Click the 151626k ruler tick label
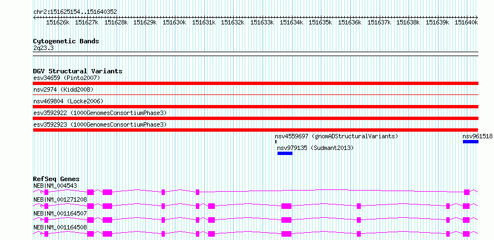The image size is (494, 240). (x=58, y=22)
